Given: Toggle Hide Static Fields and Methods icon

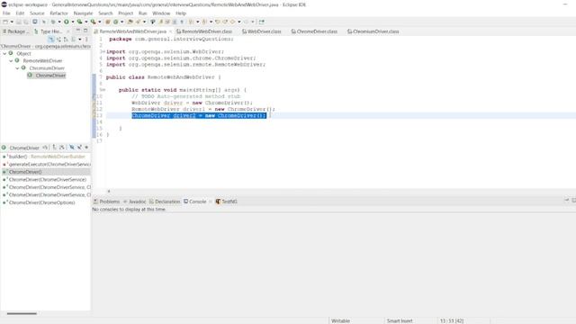Looking at the screenshot, I should pos(79,148).
